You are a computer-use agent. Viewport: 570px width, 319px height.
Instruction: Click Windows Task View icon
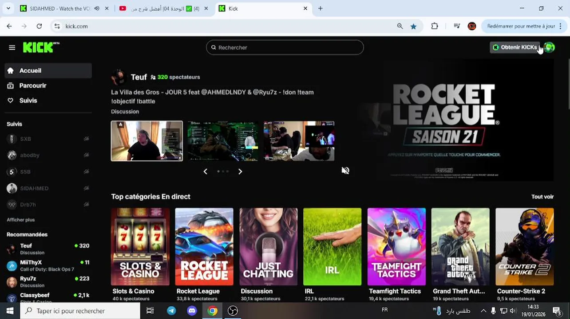150,311
